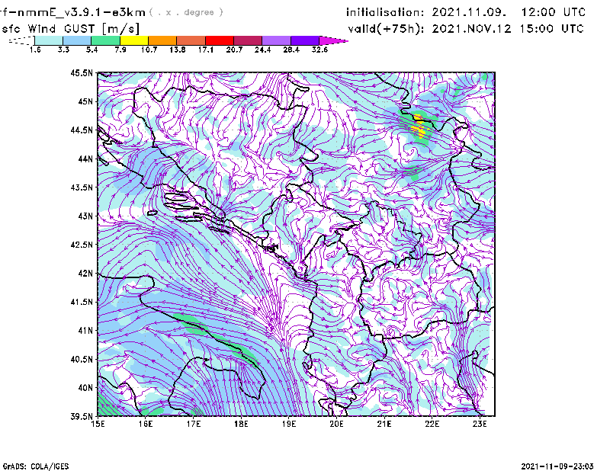Screen dimensions: 610x471
Task: Click the 24.4 legend value
Action: [262, 50]
